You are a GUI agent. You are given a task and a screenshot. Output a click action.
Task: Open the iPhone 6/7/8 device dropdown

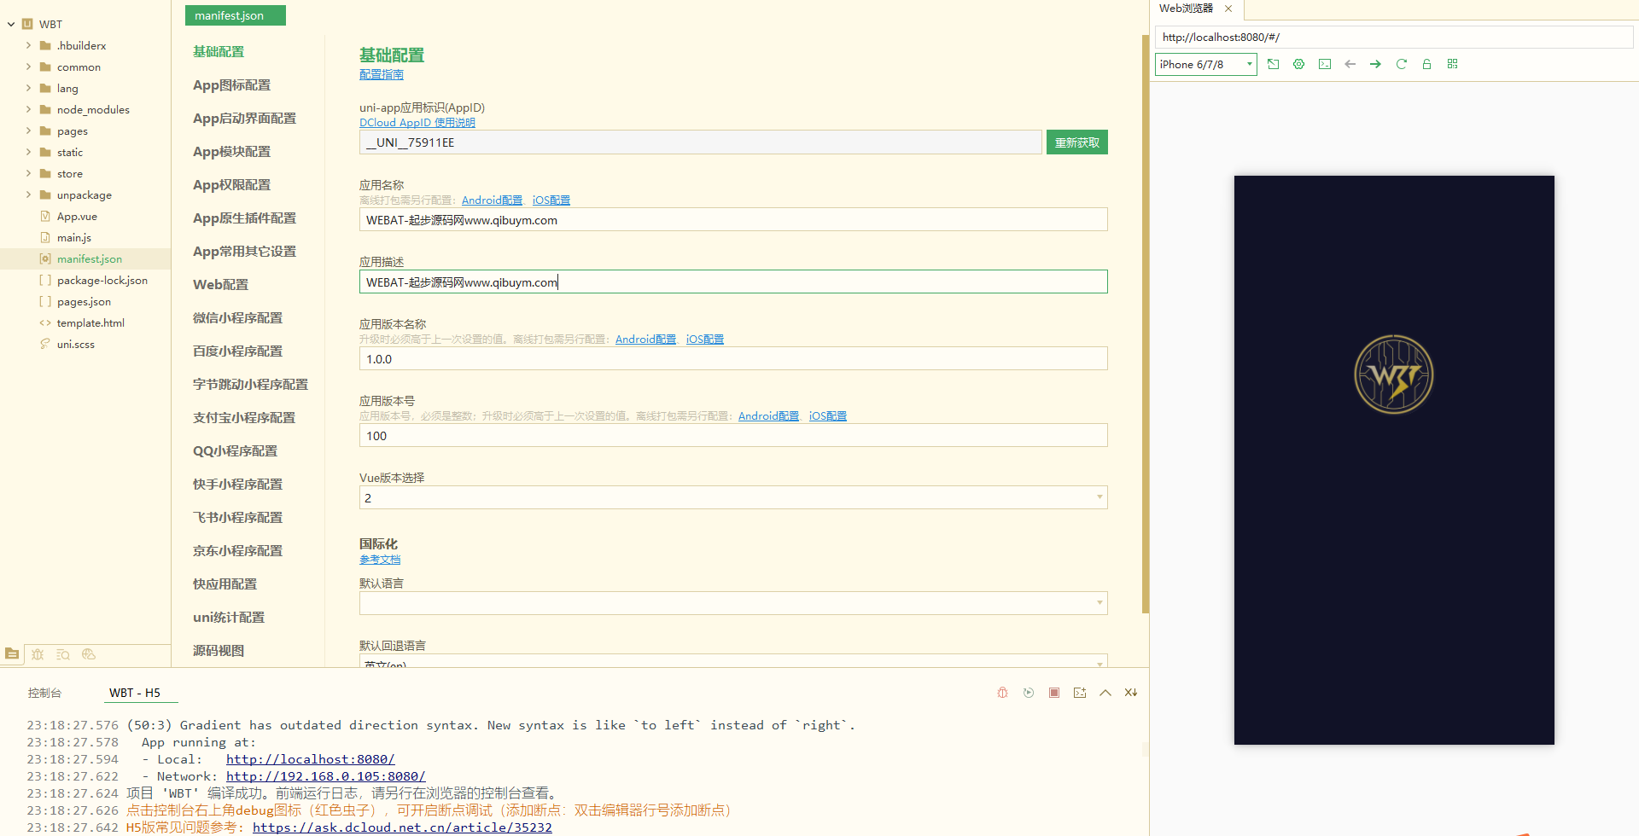[x=1205, y=64]
